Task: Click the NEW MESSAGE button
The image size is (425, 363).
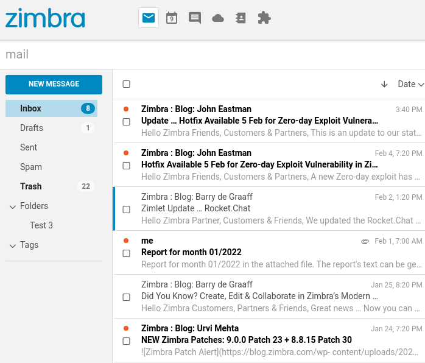Action: [x=54, y=84]
